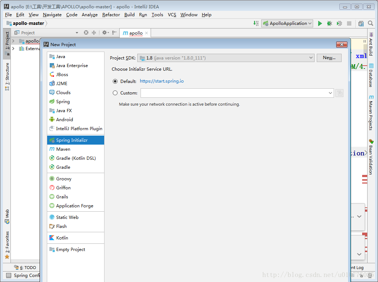The width and height of the screenshot is (378, 282).
Task: Open the VCS menu
Action: pos(172,15)
